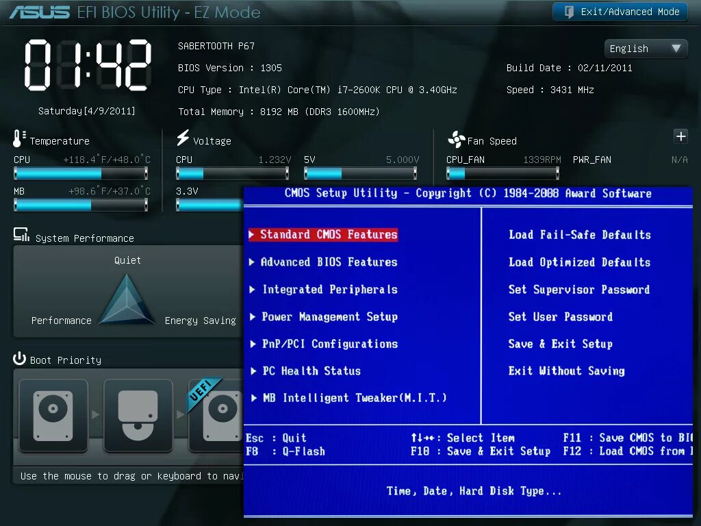
Task: Click the CPU_FAN speed bar
Action: [502, 173]
